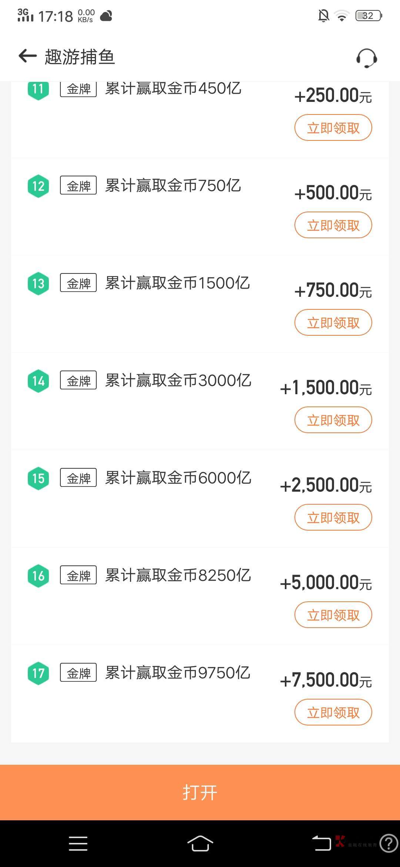
Task: Claim the +1,500.00元 reward
Action: pyautogui.click(x=333, y=420)
